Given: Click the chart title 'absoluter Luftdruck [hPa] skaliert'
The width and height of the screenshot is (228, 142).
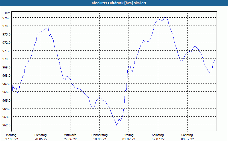Looking at the screenshot, I should (x=119, y=3).
